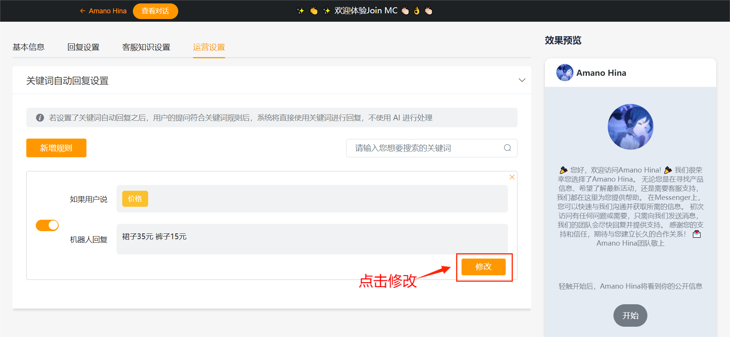The image size is (730, 337).
Task: Click the sparkle emoji in top banner
Action: click(301, 11)
